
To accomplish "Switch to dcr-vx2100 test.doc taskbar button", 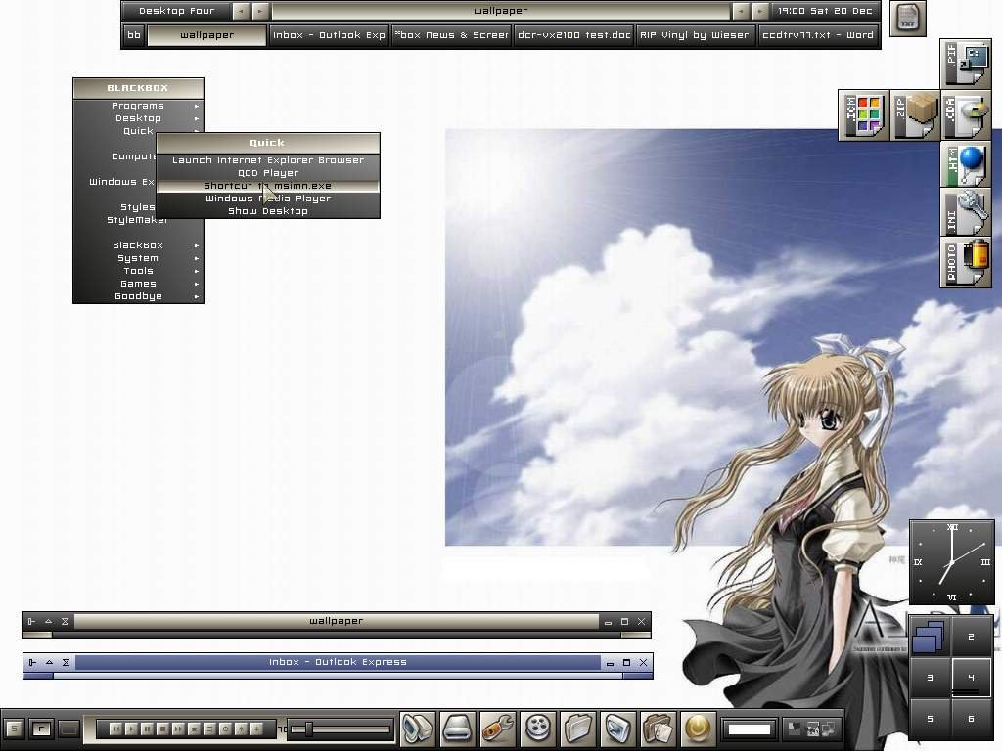I will [573, 35].
